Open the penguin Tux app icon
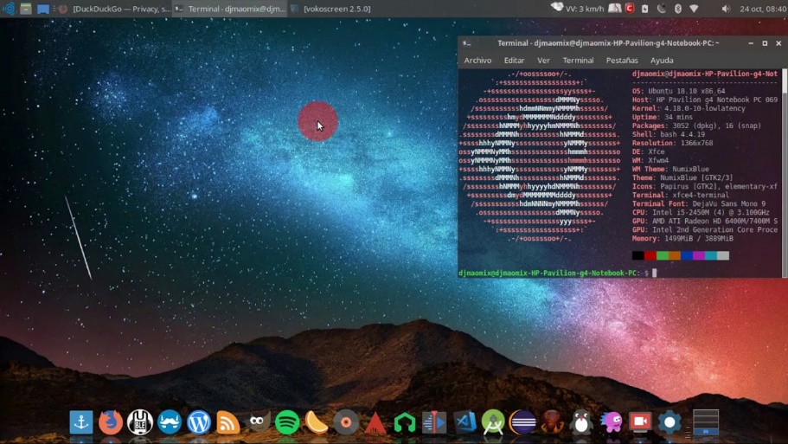This screenshot has width=788, height=444. click(581, 422)
